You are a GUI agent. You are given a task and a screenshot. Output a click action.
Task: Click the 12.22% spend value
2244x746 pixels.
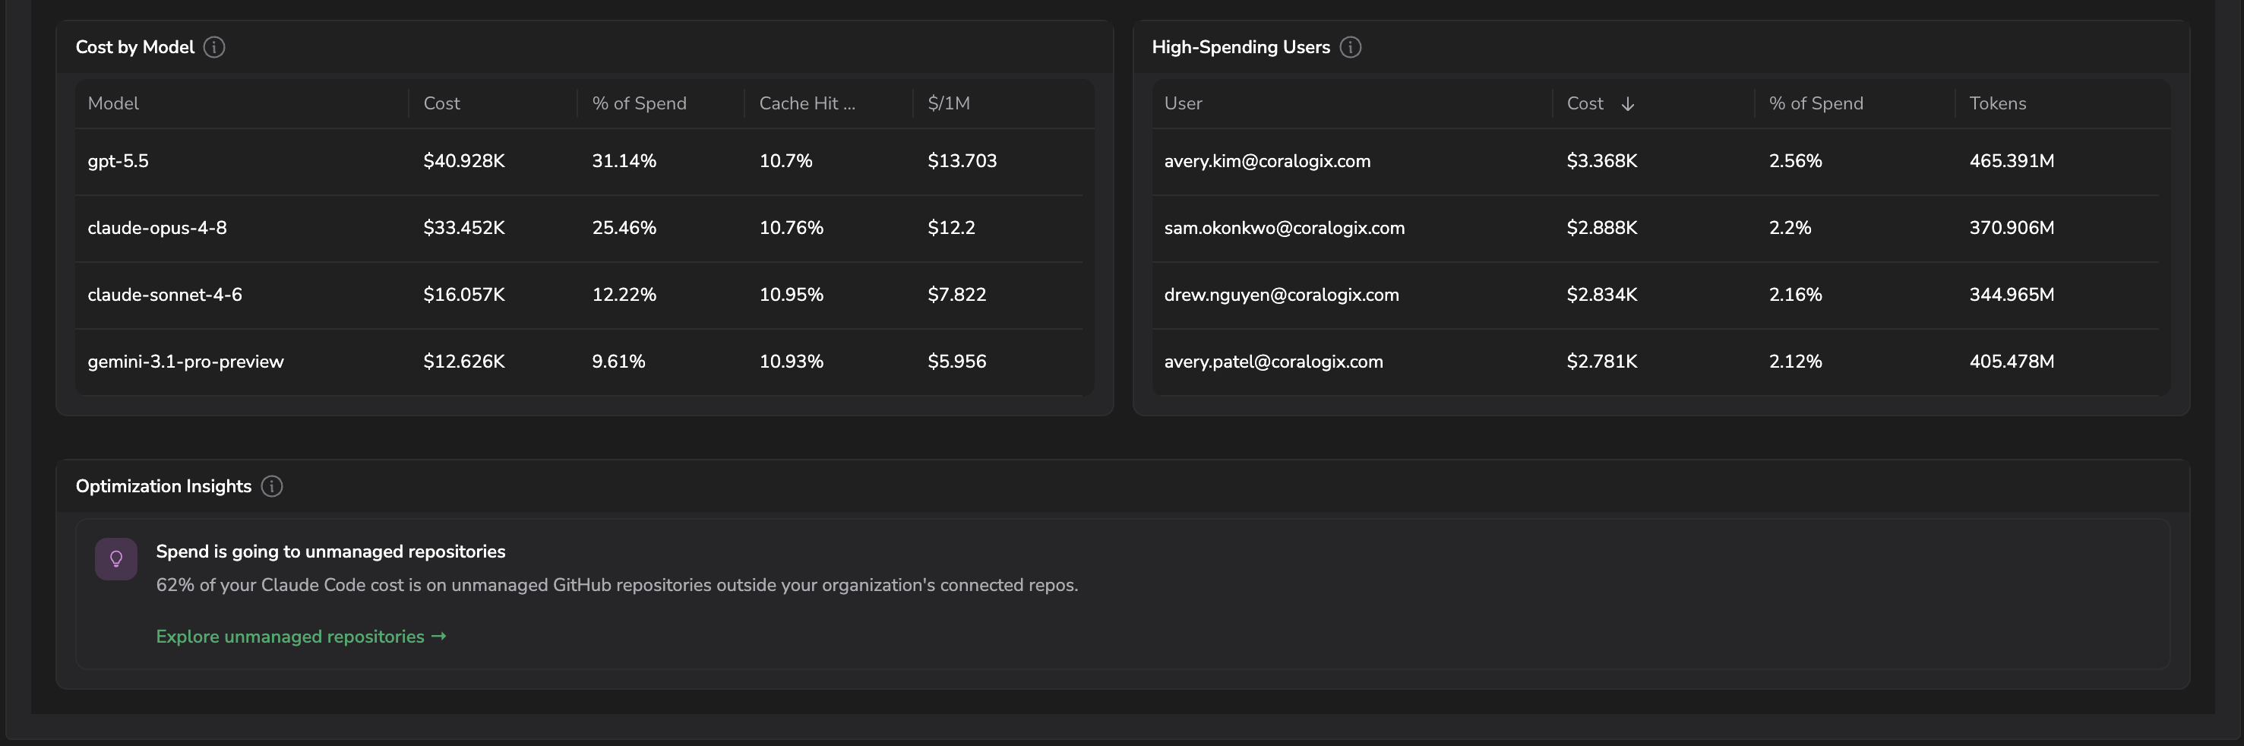click(624, 295)
